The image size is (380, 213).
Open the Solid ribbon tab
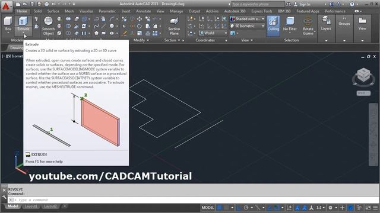coord(37,11)
